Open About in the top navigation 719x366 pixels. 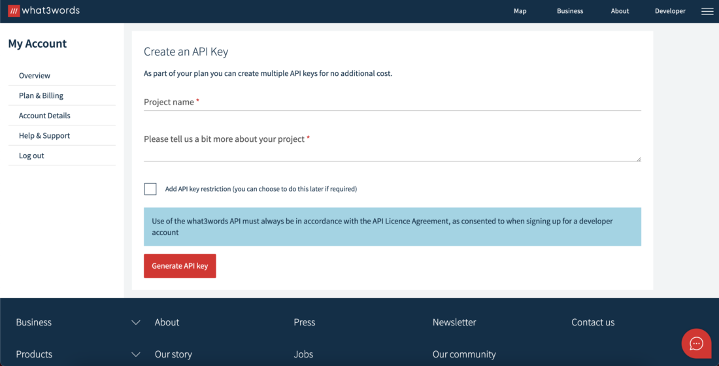(x=620, y=11)
